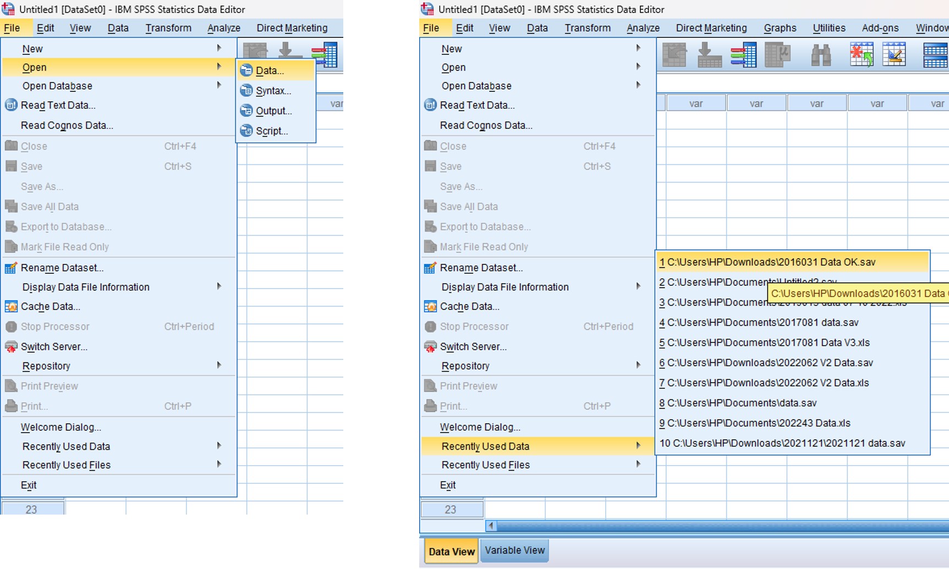Click Variables icon in left window toolbar
Image resolution: width=949 pixels, height=569 pixels.
coord(325,56)
